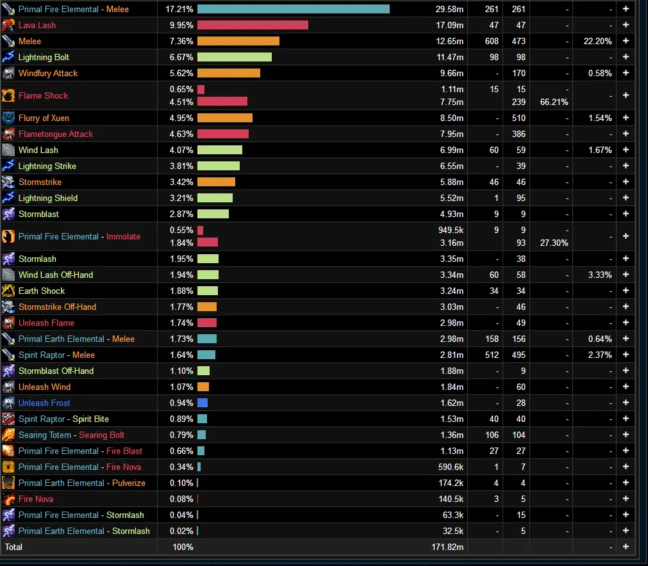Expand the Spirit Raptor Melee row
Image resolution: width=648 pixels, height=566 pixels.
(x=626, y=355)
